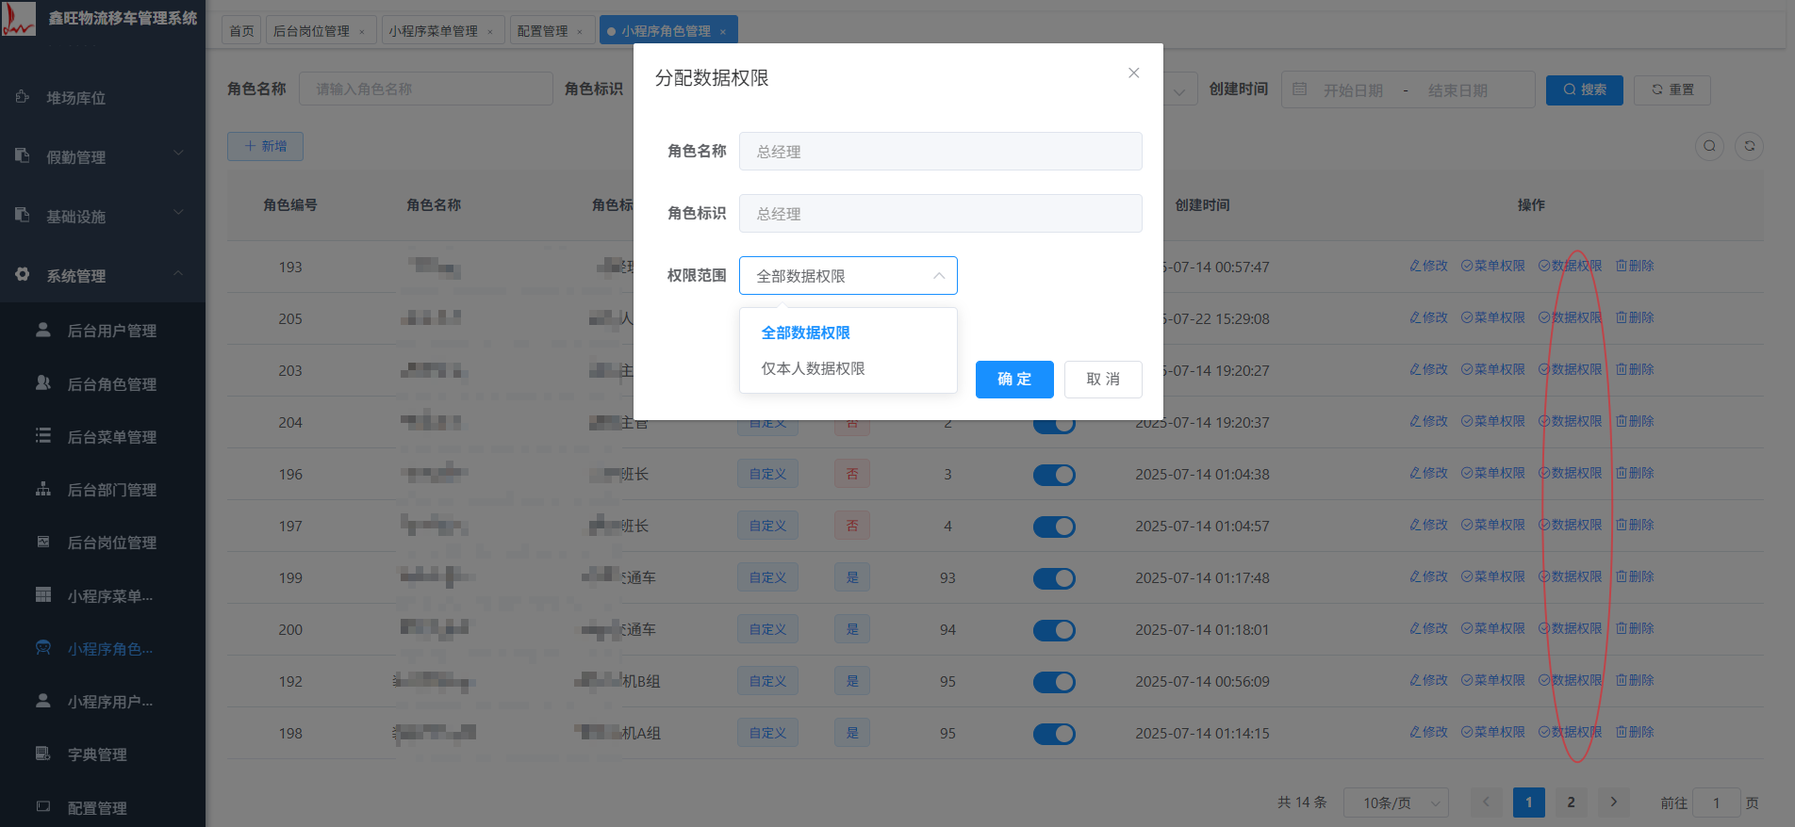Open 小程序菜单 item in sidebar

tap(103, 596)
